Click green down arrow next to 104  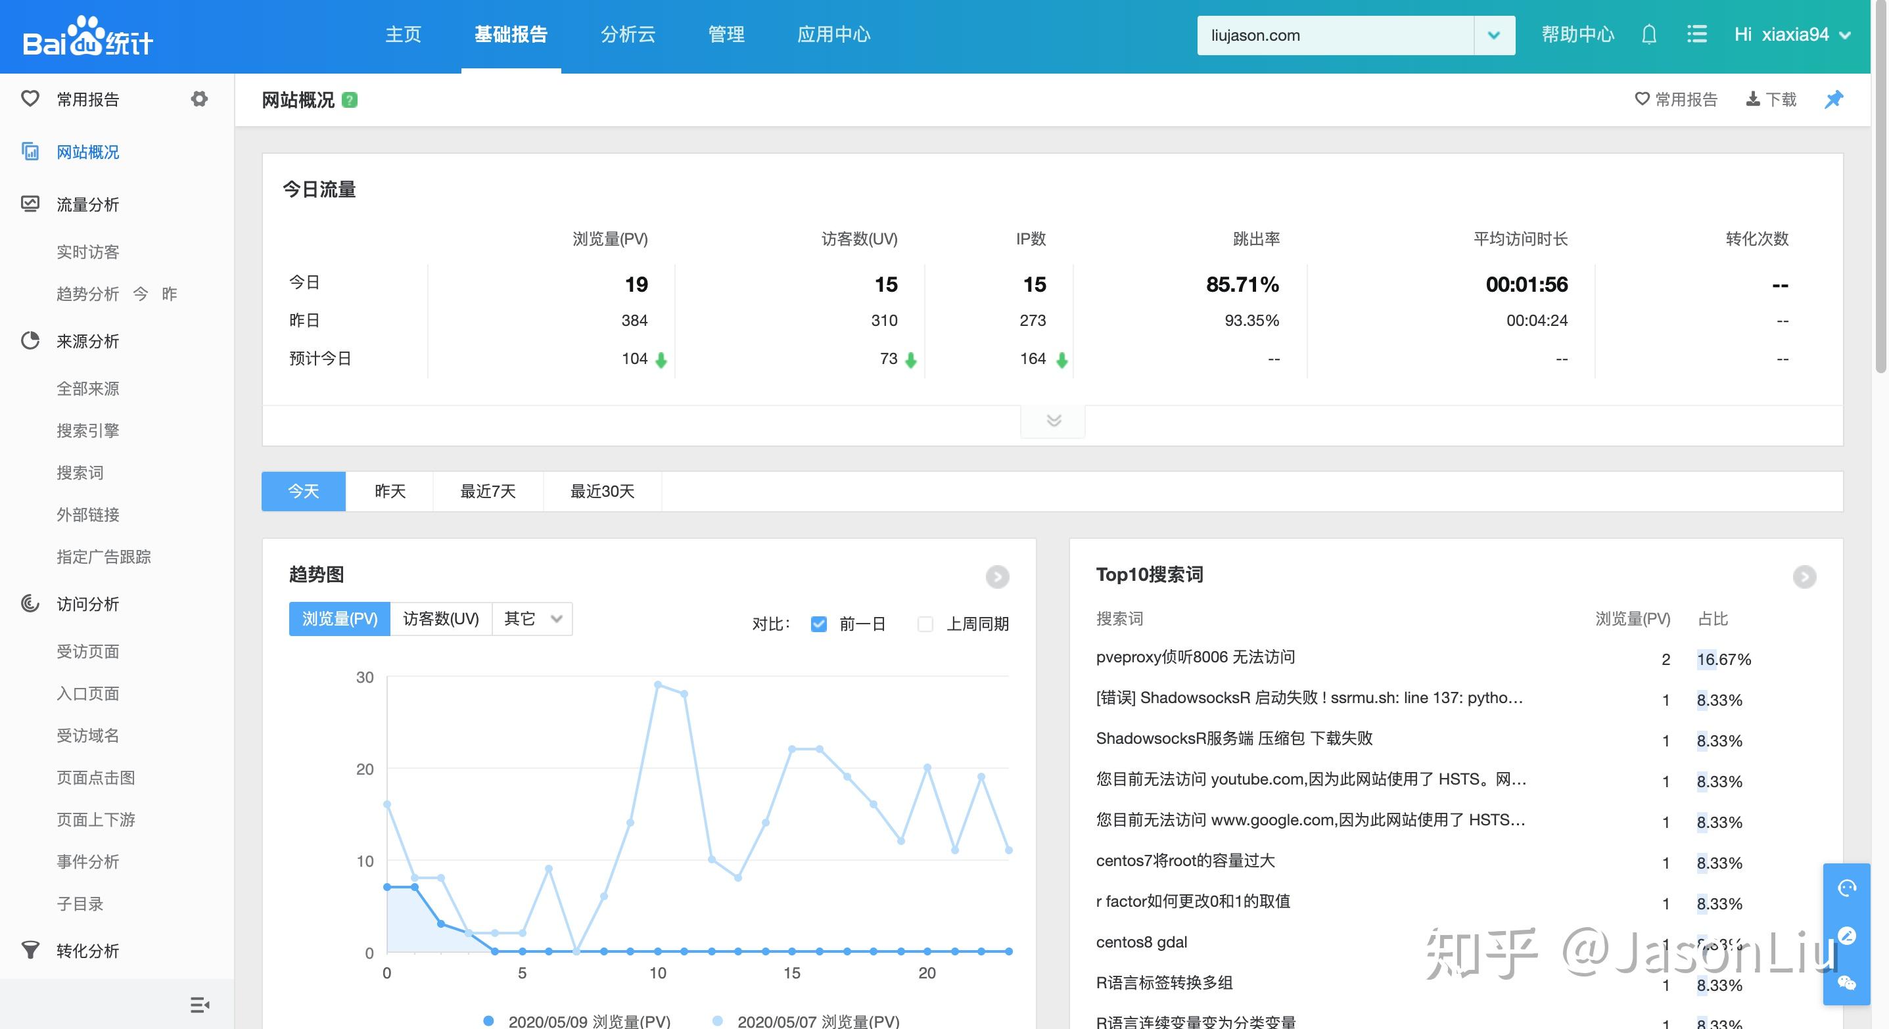tap(661, 360)
